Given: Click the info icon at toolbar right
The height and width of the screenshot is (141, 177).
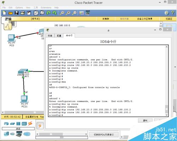Looking at the screenshot, I should point(167,13).
